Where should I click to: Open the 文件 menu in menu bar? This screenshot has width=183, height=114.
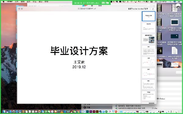pos(16,2)
